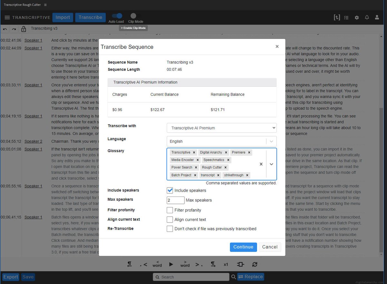Click the transcript vertical scrollbar
The width and height of the screenshot is (387, 284).
(382, 180)
